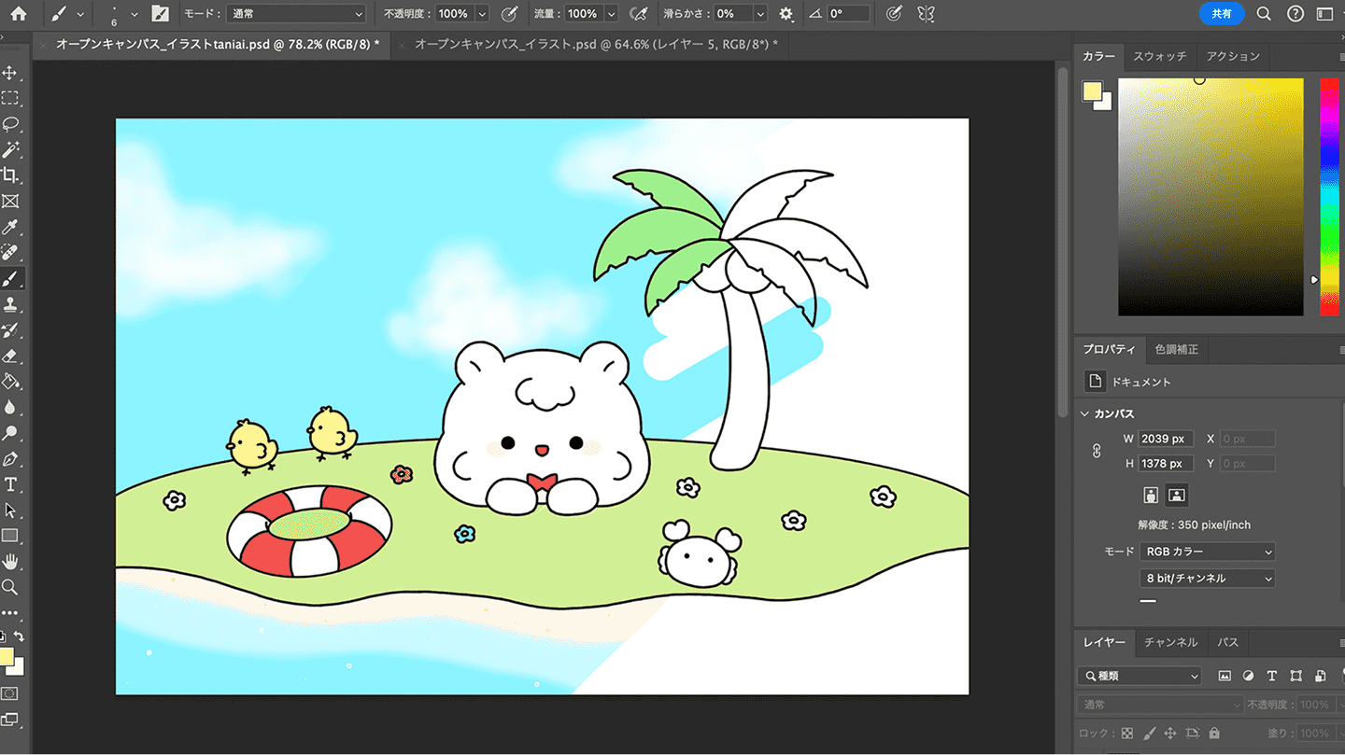Select the Clone Stamp tool
Screen dimensions: 1345x755
[x=10, y=304]
